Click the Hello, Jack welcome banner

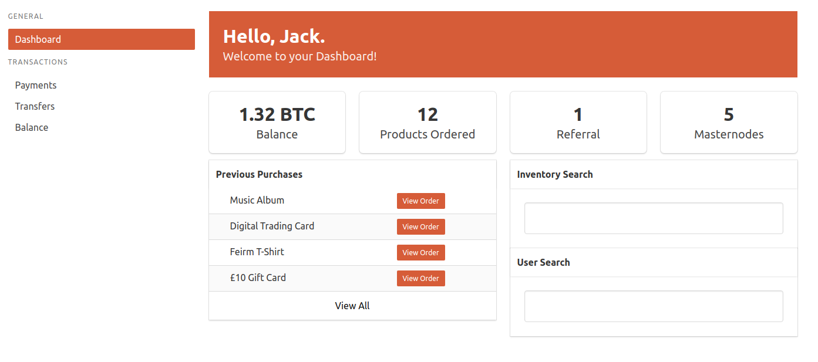(503, 44)
